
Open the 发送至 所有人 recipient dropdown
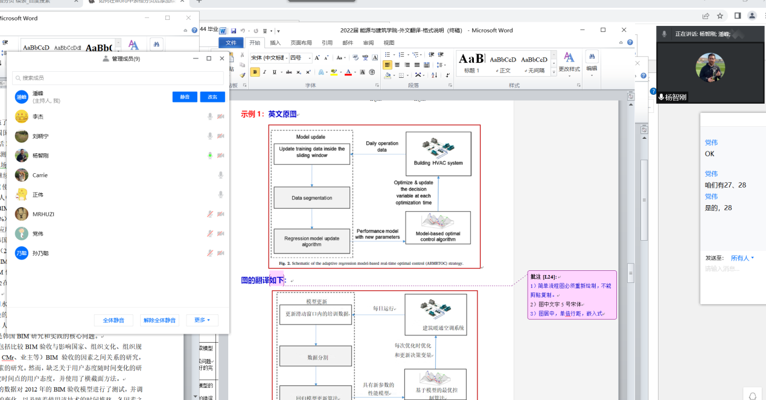pos(742,258)
